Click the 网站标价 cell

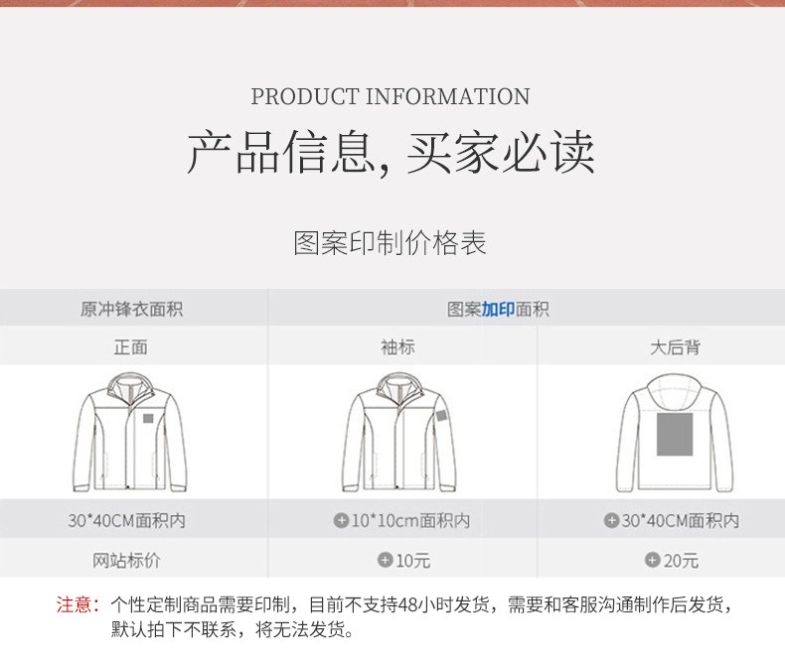pyautogui.click(x=126, y=560)
